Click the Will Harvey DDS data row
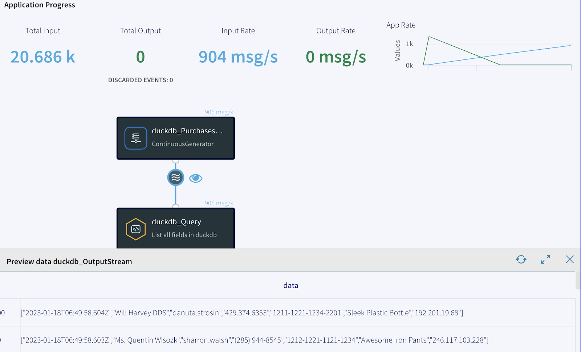581x352 pixels. pyautogui.click(x=242, y=313)
